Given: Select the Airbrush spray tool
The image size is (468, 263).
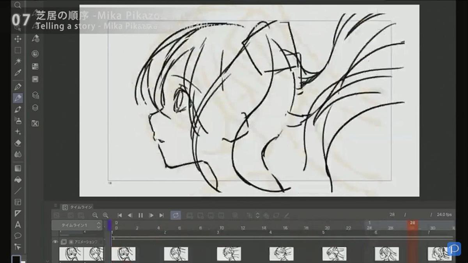Looking at the screenshot, I should (x=18, y=120).
